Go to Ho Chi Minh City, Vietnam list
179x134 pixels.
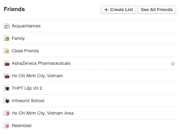pyautogui.click(x=37, y=76)
